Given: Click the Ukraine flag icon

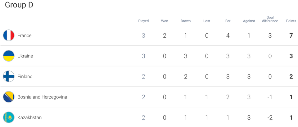Looking at the screenshot, I should 9,56.
